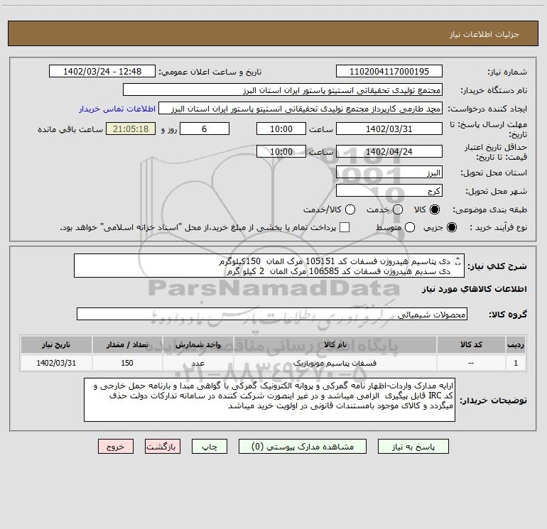The image size is (547, 529).
Task: Click the کد کالا column header
Action: 471,344
